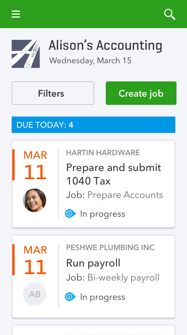Image resolution: width=187 pixels, height=335 pixels.
Task: Click the Alison's Accounting company logo
Action: pyautogui.click(x=26, y=54)
